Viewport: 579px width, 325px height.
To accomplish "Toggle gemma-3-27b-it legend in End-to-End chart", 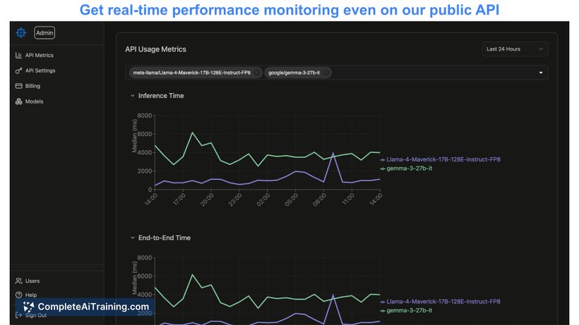I will (x=406, y=310).
